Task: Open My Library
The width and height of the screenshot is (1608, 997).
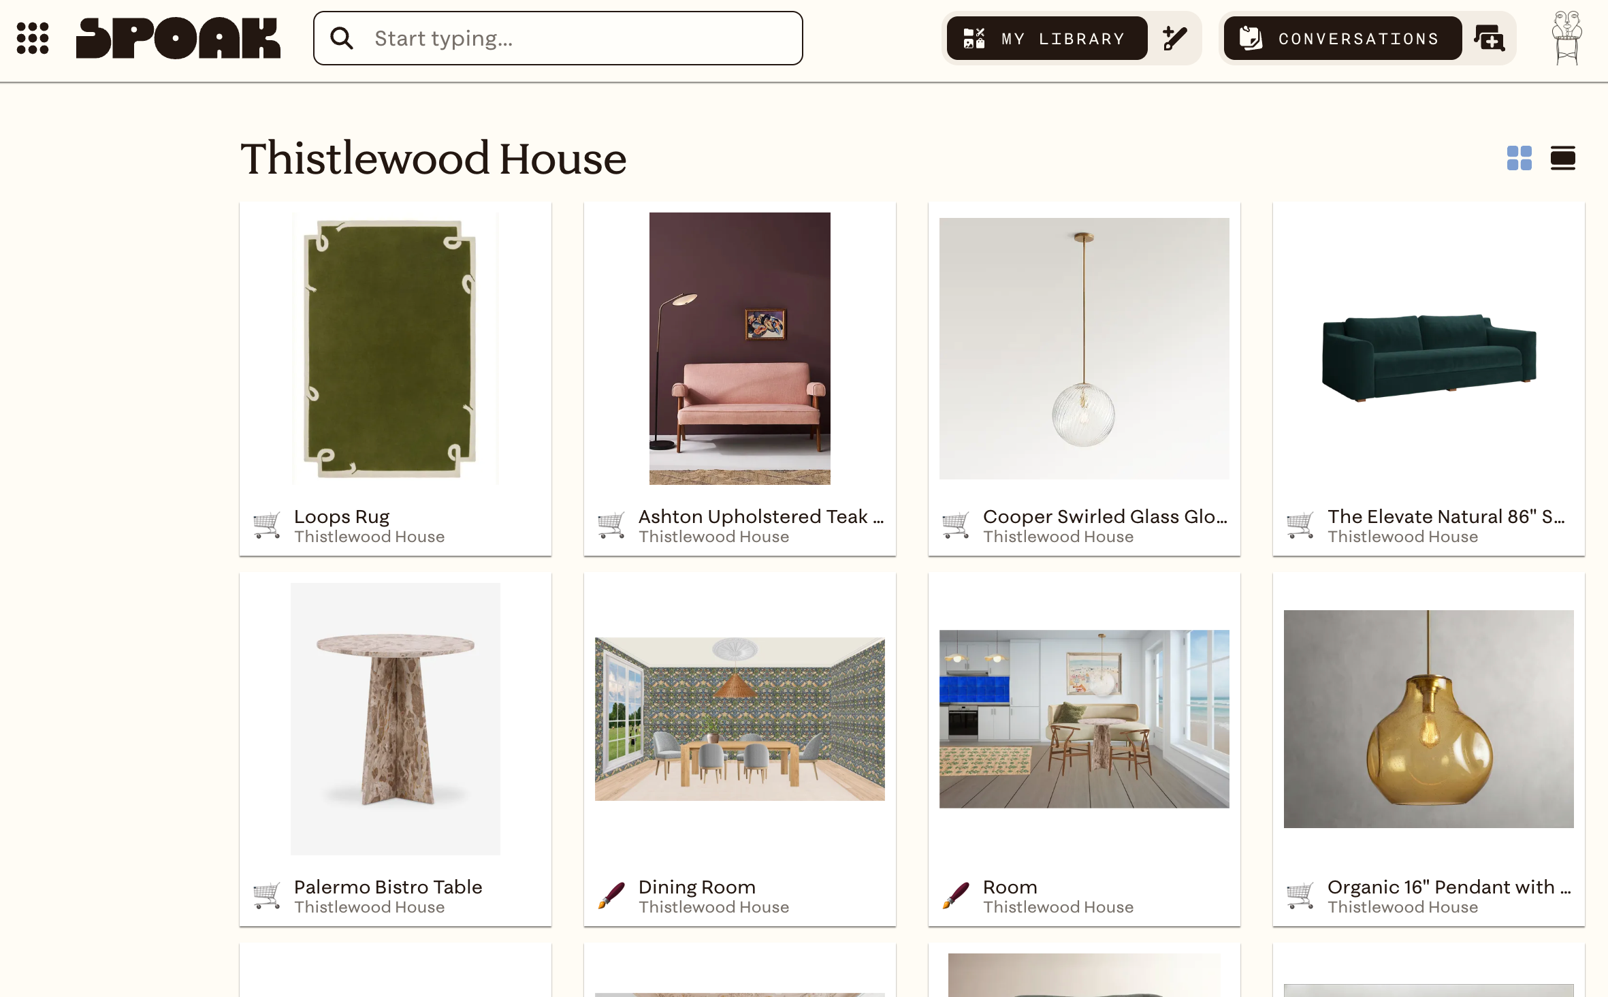Action: (x=1047, y=38)
